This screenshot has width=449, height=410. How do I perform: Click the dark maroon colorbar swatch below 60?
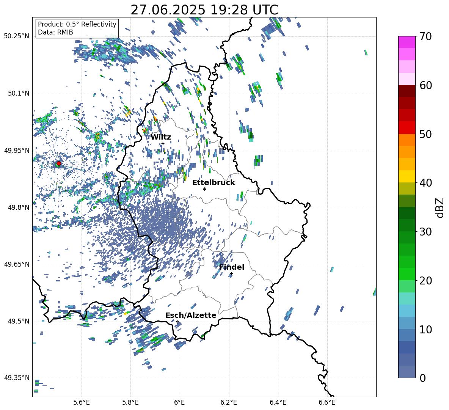pyautogui.click(x=407, y=91)
